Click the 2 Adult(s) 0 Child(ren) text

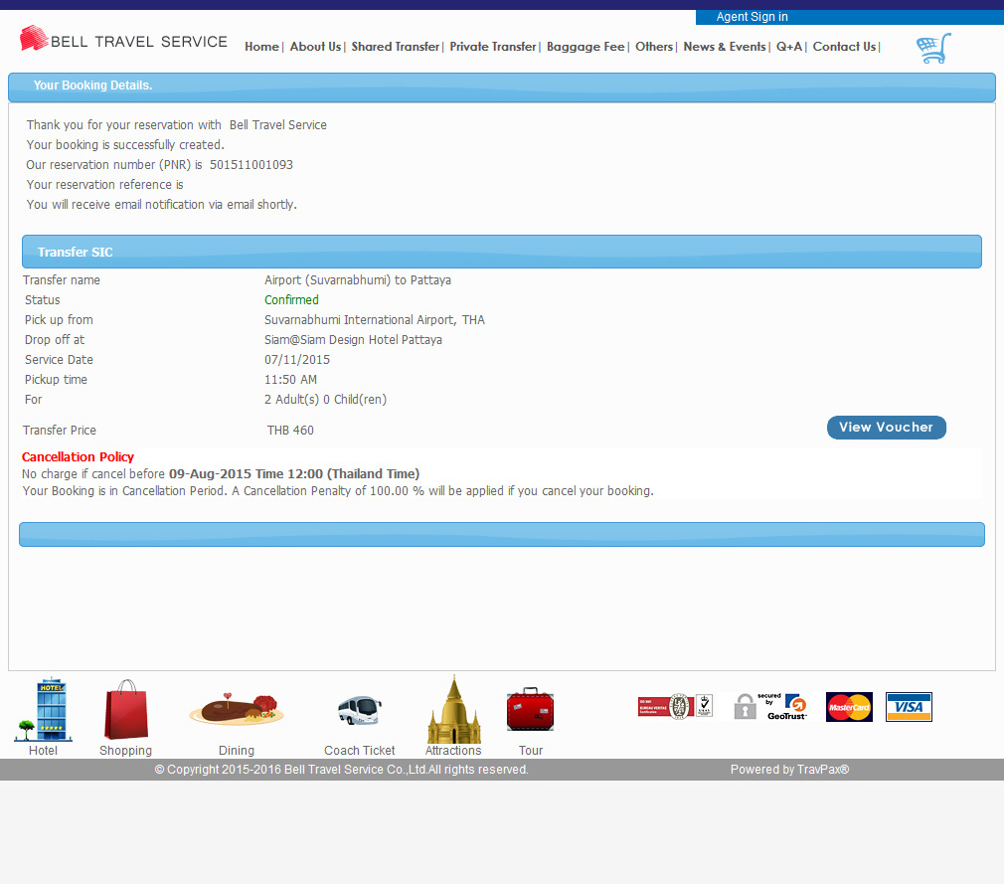(325, 399)
